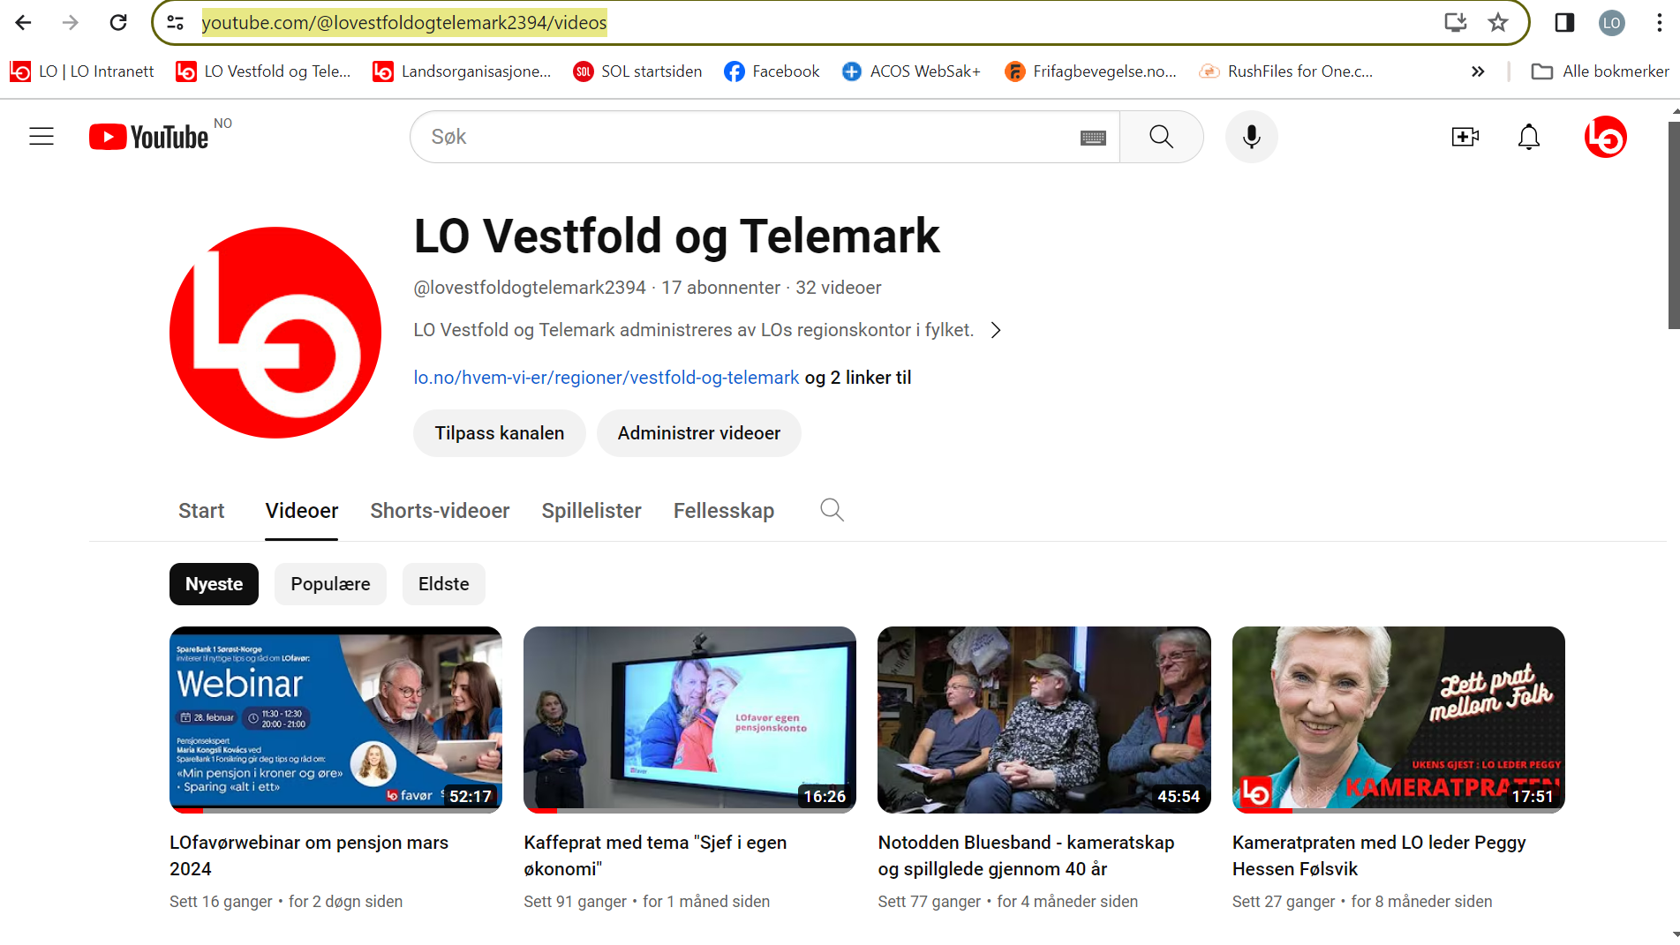Play the Kameratpraten med Peggy video thumbnail

pos(1397,719)
